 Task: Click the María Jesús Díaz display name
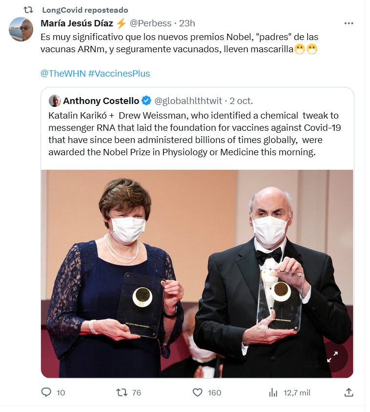pyautogui.click(x=77, y=23)
